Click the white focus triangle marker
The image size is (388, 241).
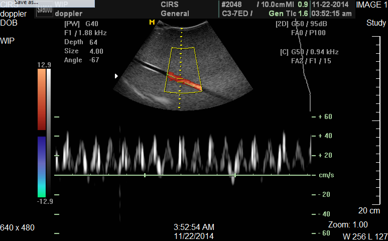pyautogui.click(x=116, y=76)
